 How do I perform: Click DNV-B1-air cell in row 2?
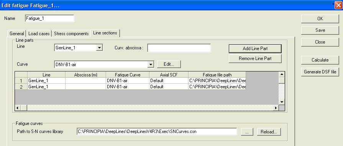[128, 87]
